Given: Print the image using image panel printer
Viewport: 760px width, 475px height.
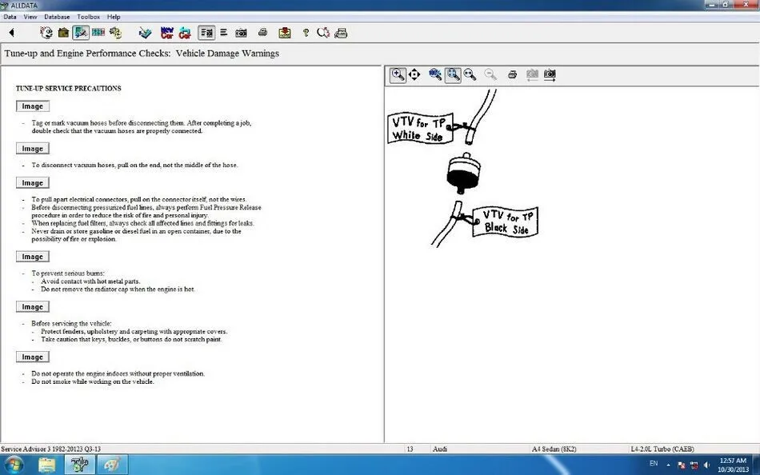Looking at the screenshot, I should (x=512, y=74).
